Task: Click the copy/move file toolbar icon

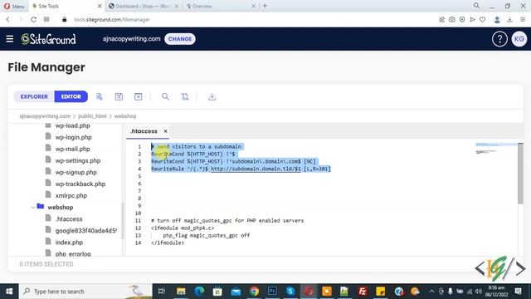Action: click(x=185, y=96)
